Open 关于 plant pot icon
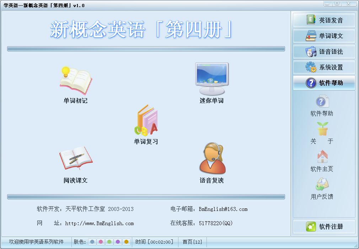The image size is (359, 249). tap(322, 129)
